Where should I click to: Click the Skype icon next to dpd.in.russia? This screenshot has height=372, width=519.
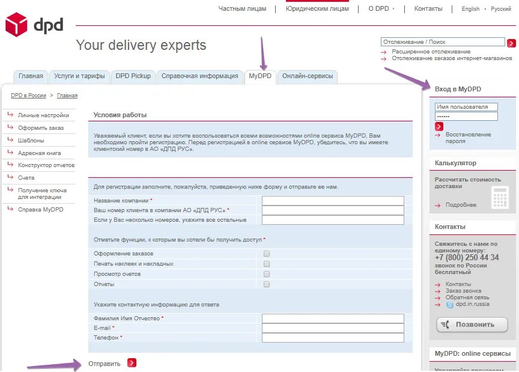tap(449, 305)
